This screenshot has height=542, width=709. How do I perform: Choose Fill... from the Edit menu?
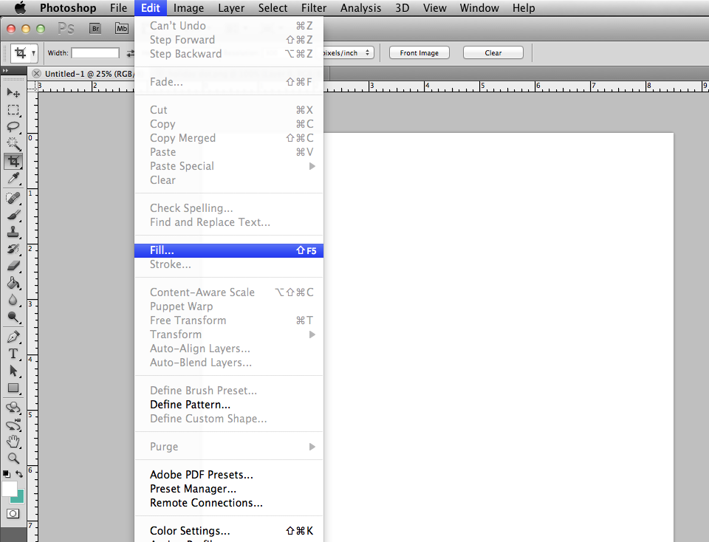point(229,250)
